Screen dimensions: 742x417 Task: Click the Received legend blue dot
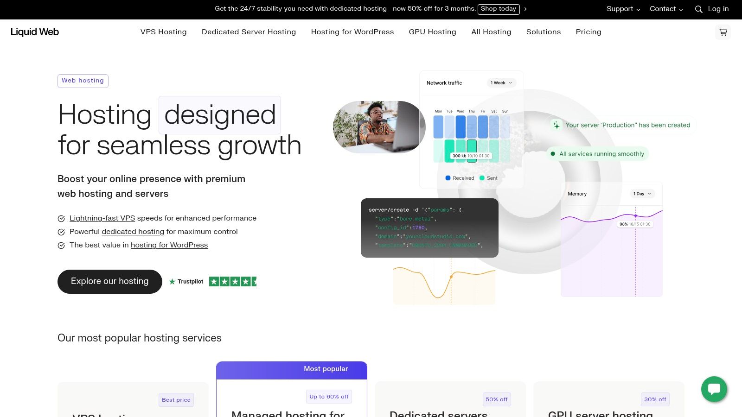click(448, 178)
